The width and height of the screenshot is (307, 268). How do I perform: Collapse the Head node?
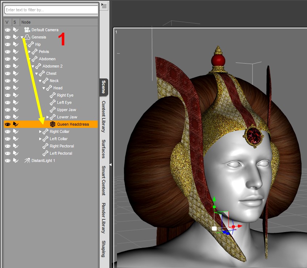coord(44,88)
